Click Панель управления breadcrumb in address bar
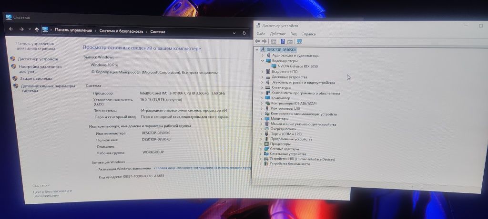Image resolution: width=488 pixels, height=219 pixels. point(73,30)
